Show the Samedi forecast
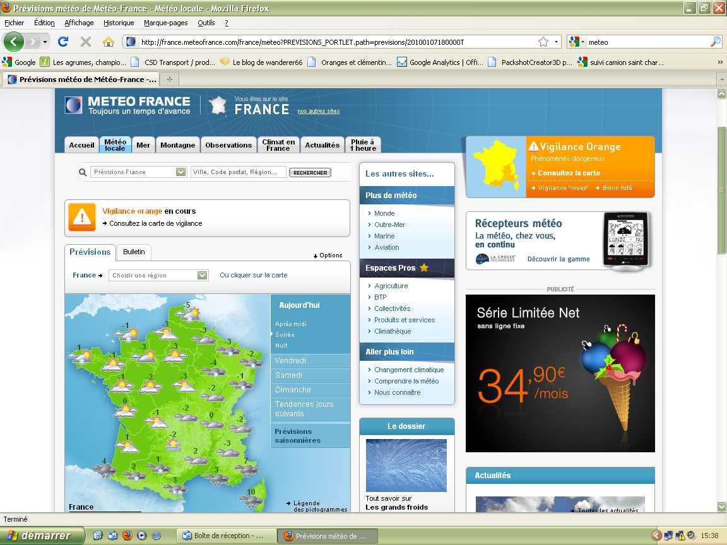 tap(310, 375)
